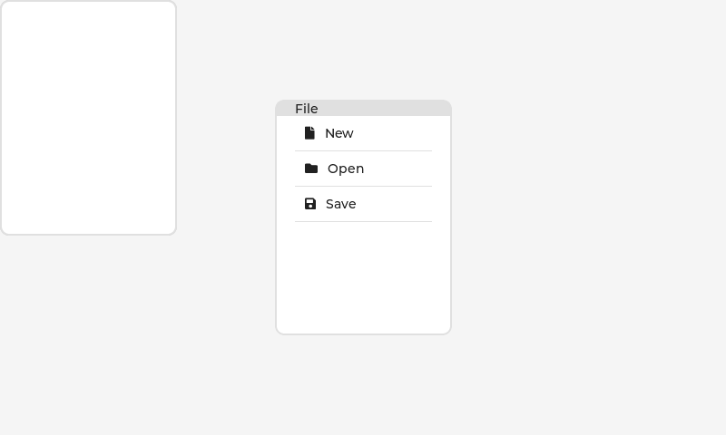Click the Open folder icon
The width and height of the screenshot is (726, 435).
coord(311,169)
